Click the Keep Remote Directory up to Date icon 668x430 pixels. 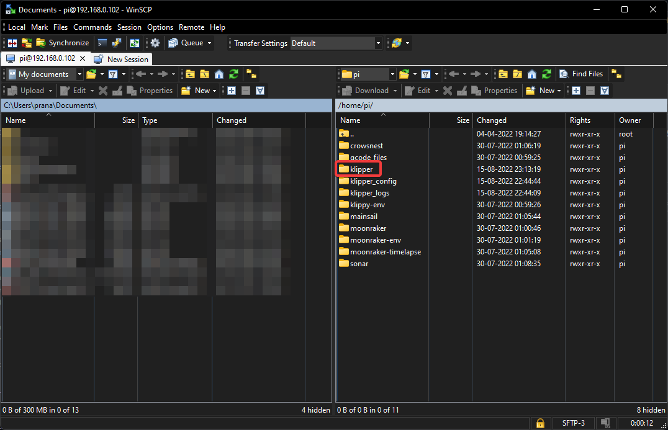[x=135, y=43]
